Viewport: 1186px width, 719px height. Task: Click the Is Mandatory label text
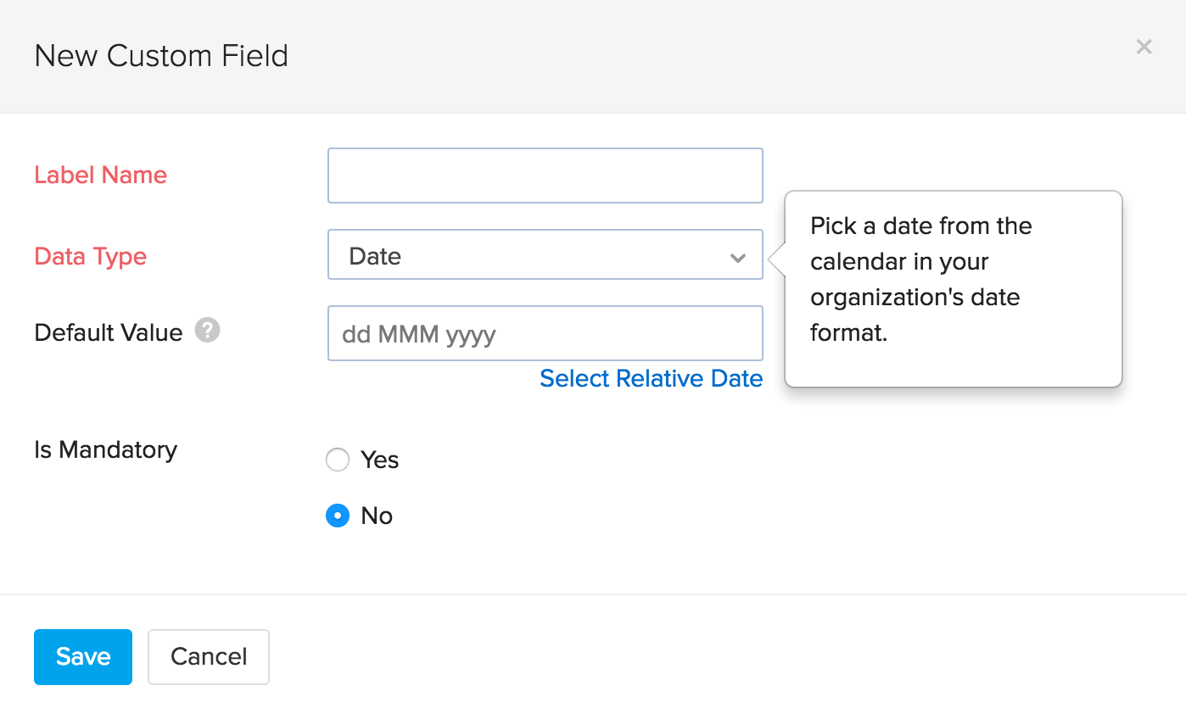pos(105,449)
